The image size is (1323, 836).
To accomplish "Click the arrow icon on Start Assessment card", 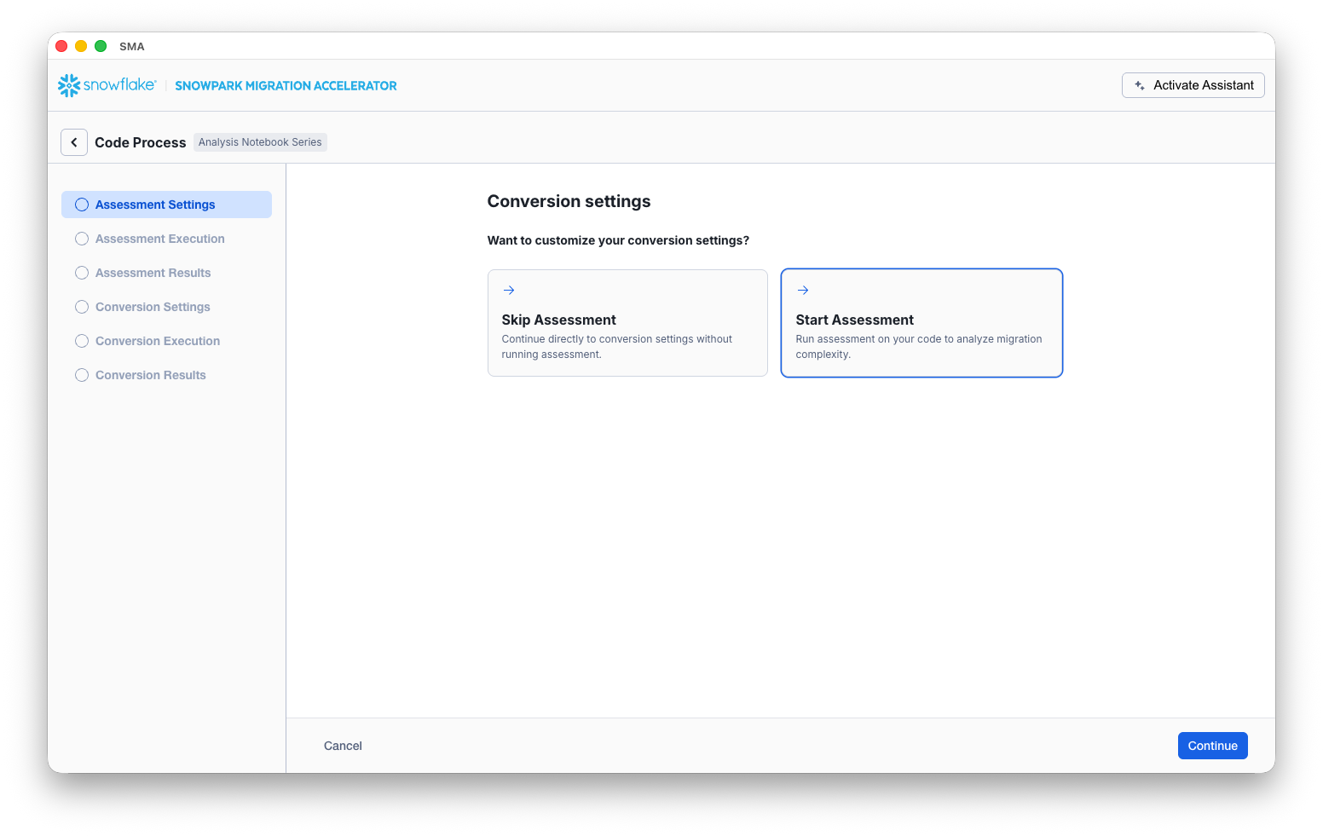I will point(803,291).
